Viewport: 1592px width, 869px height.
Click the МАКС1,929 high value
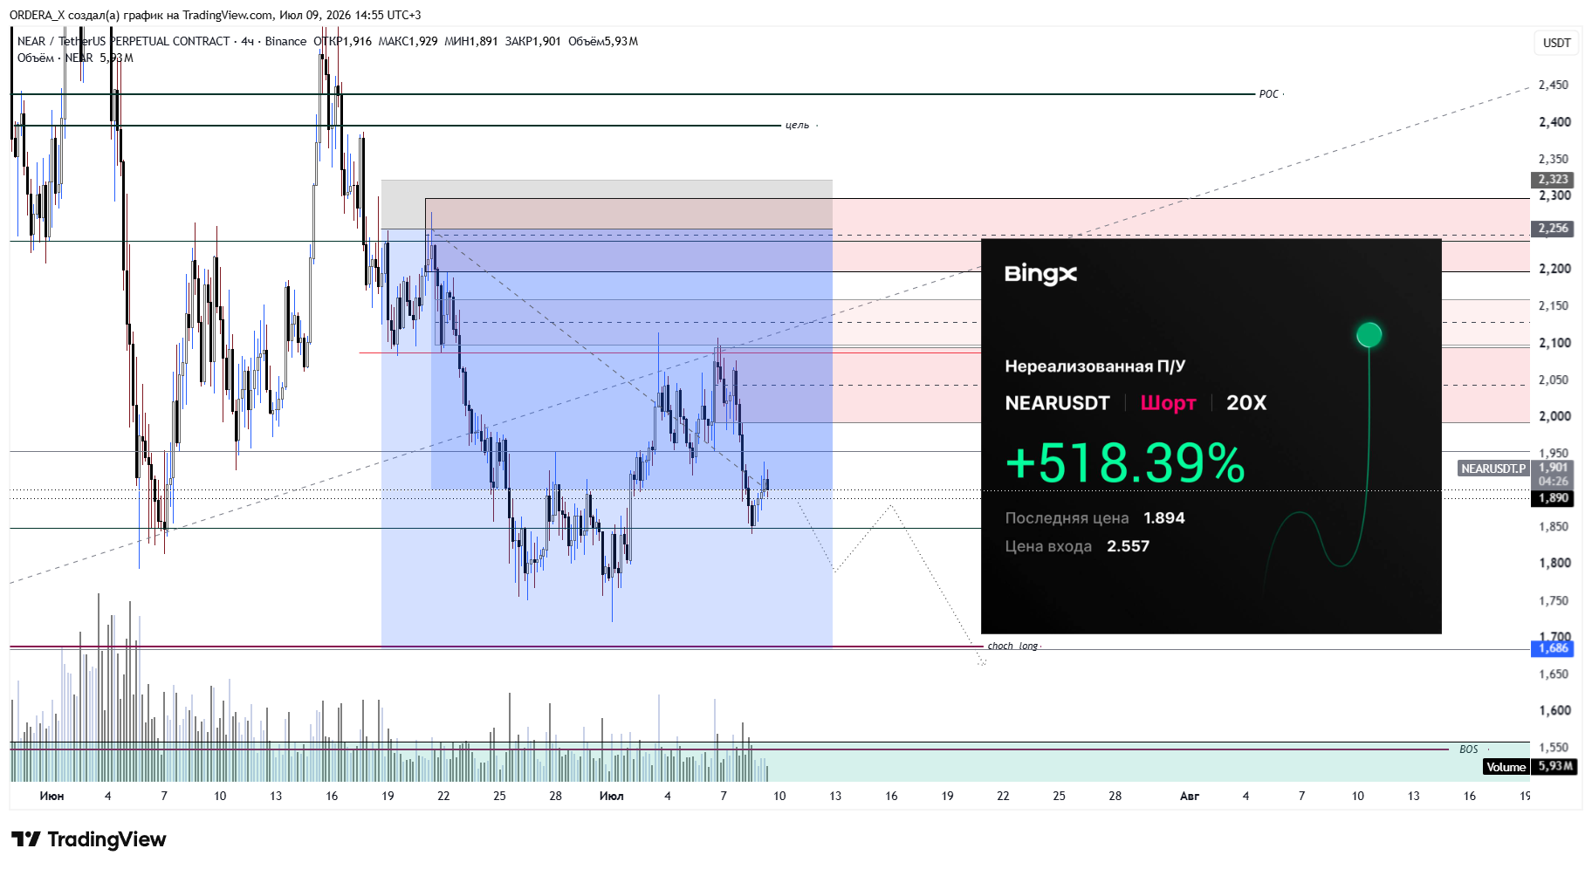click(x=408, y=41)
